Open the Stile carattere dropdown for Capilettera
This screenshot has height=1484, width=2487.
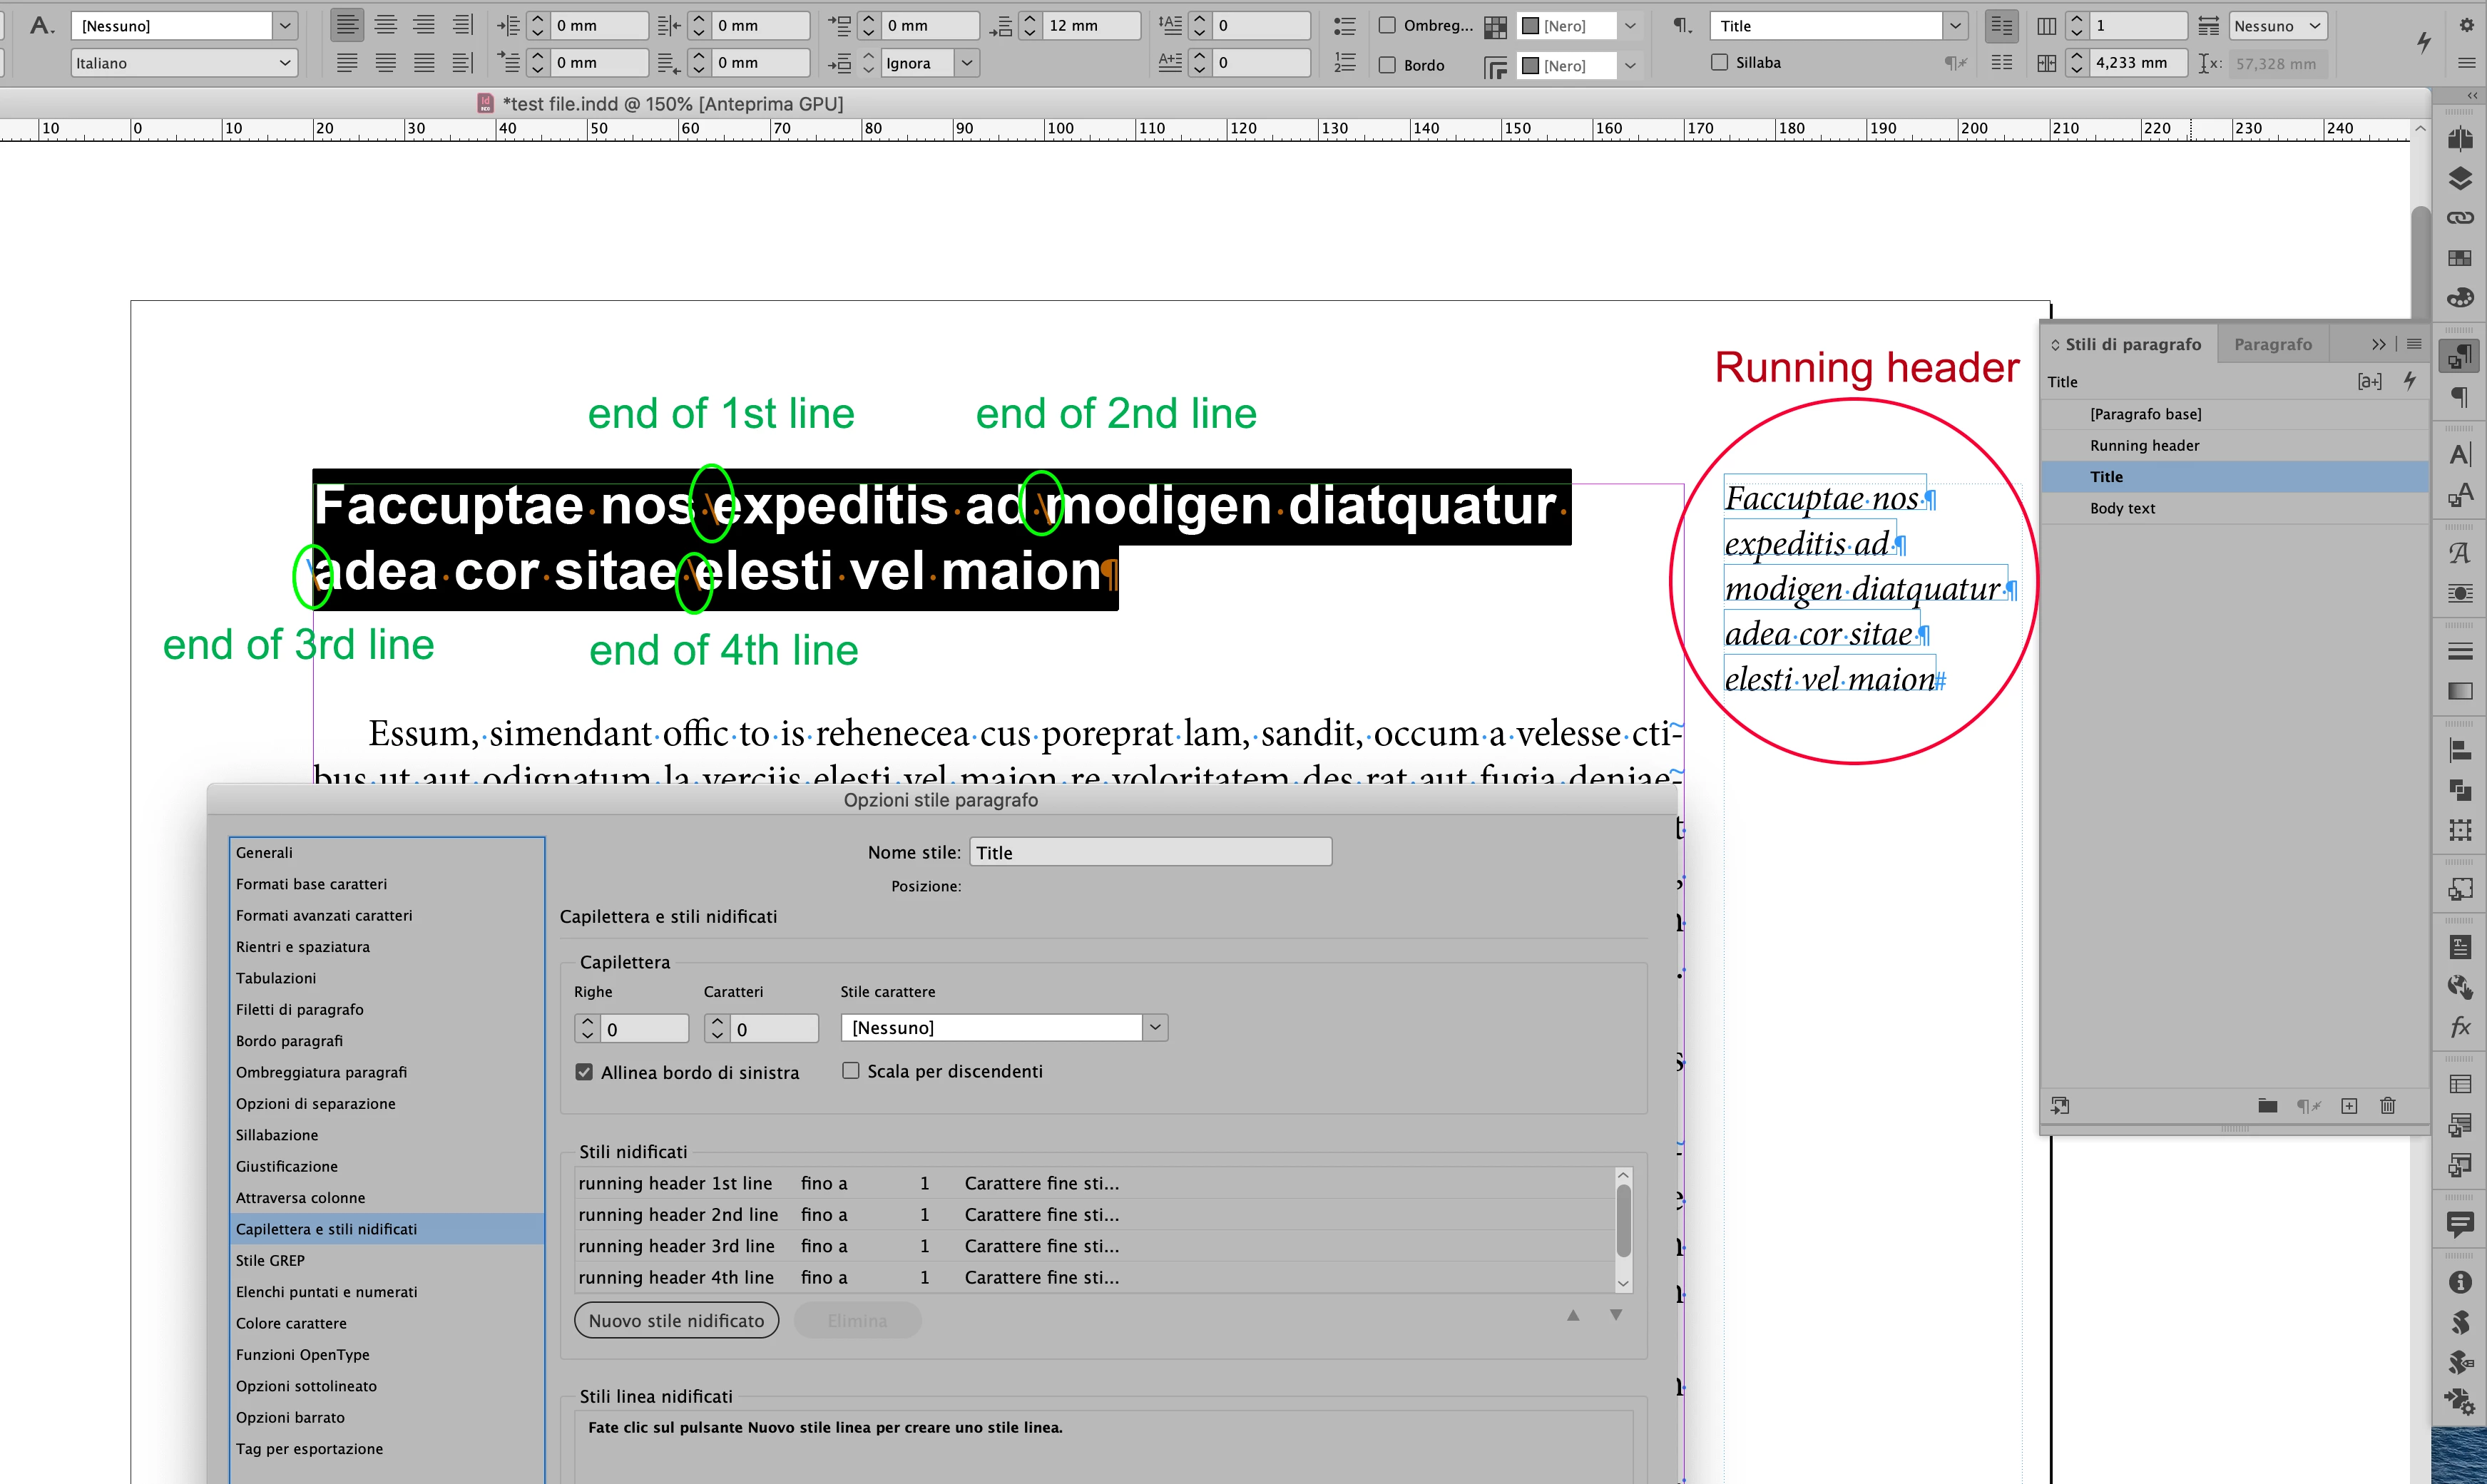click(x=1155, y=1027)
